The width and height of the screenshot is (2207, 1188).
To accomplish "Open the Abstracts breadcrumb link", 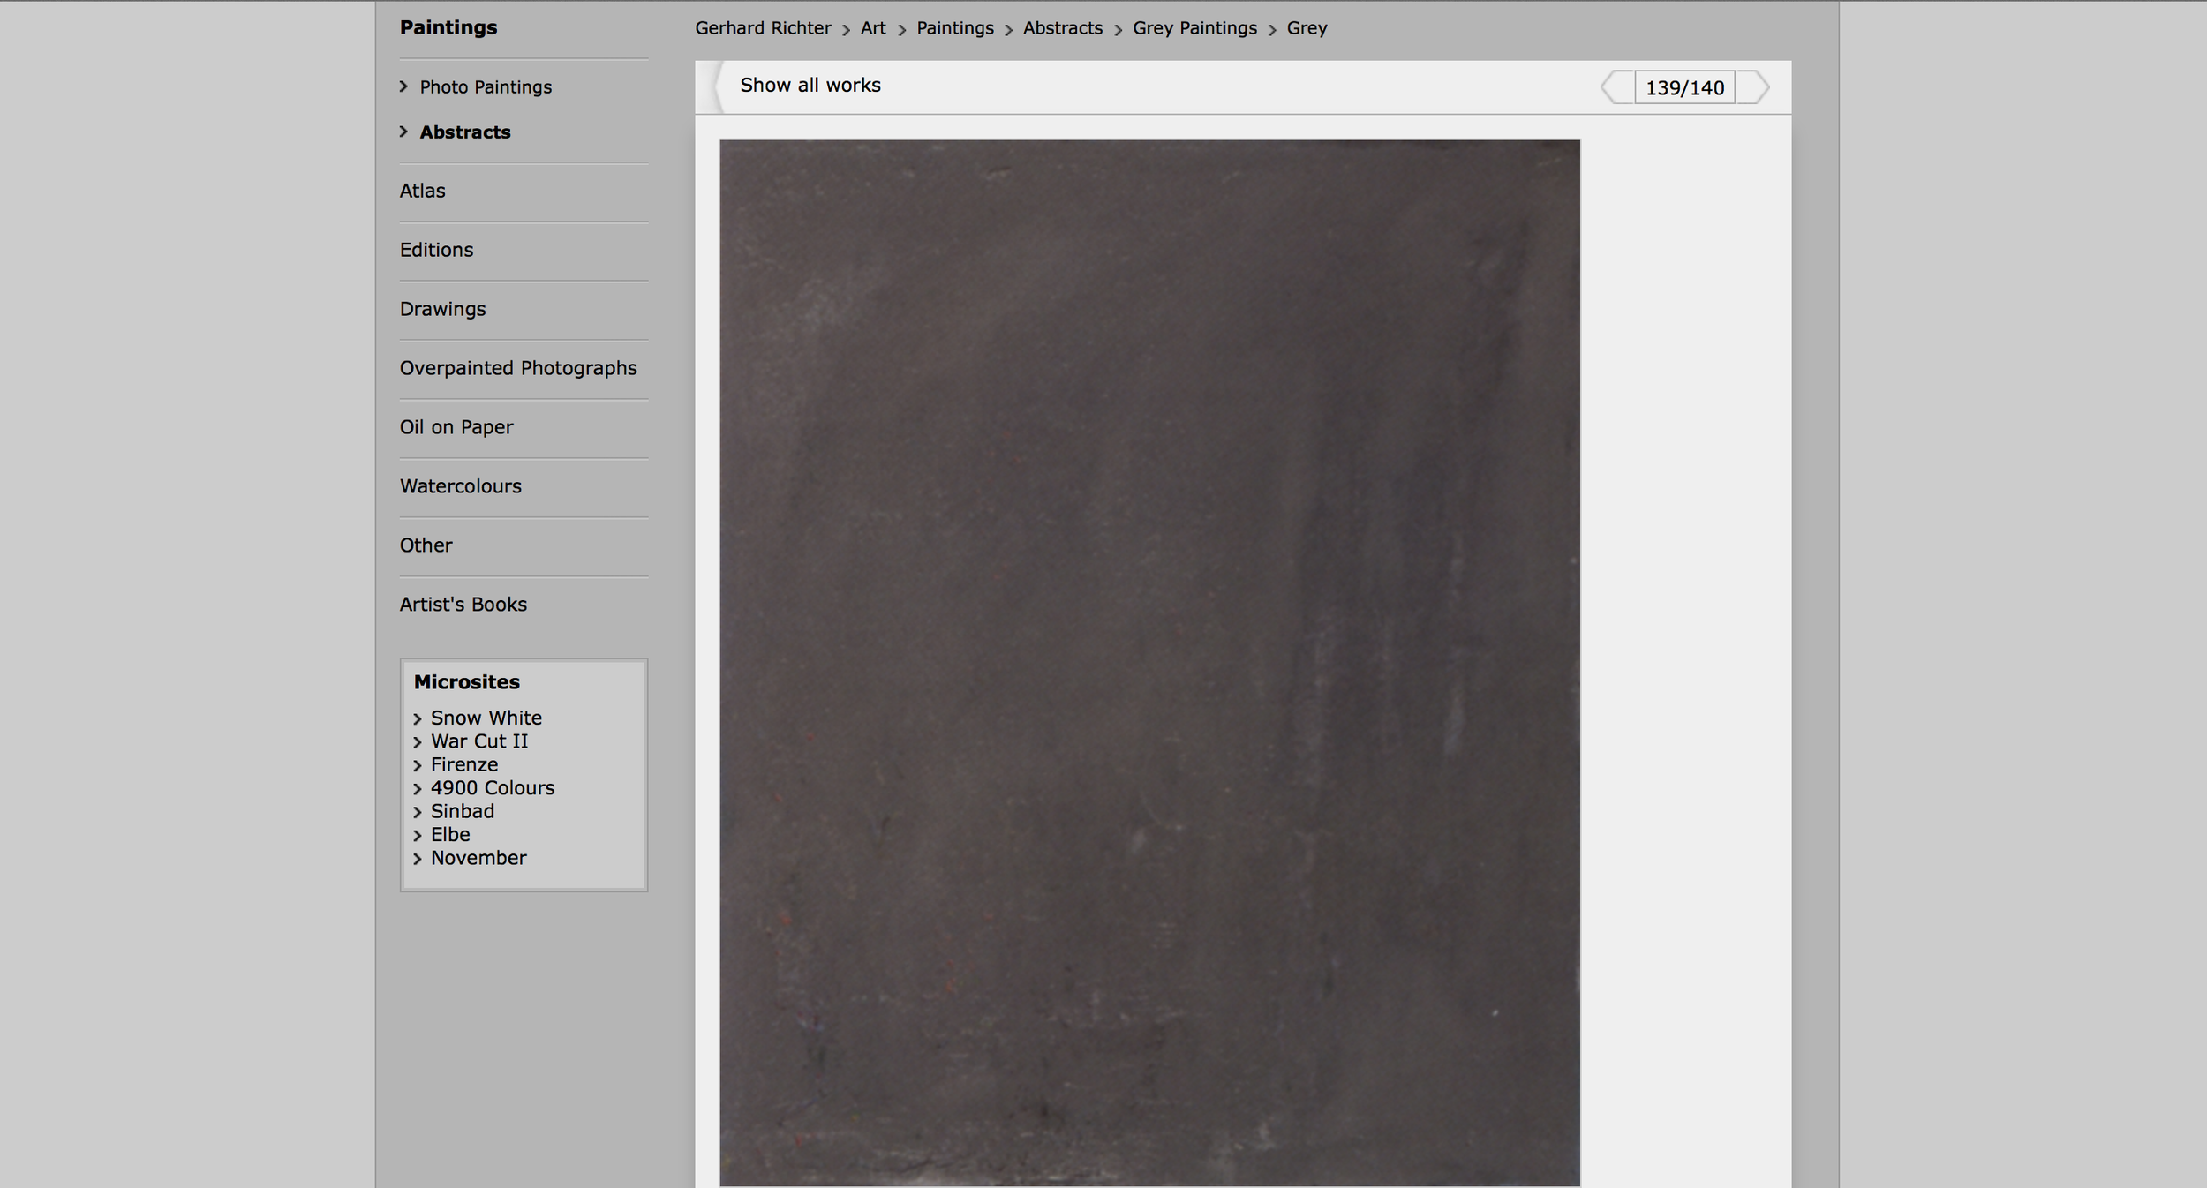I will [x=1062, y=28].
